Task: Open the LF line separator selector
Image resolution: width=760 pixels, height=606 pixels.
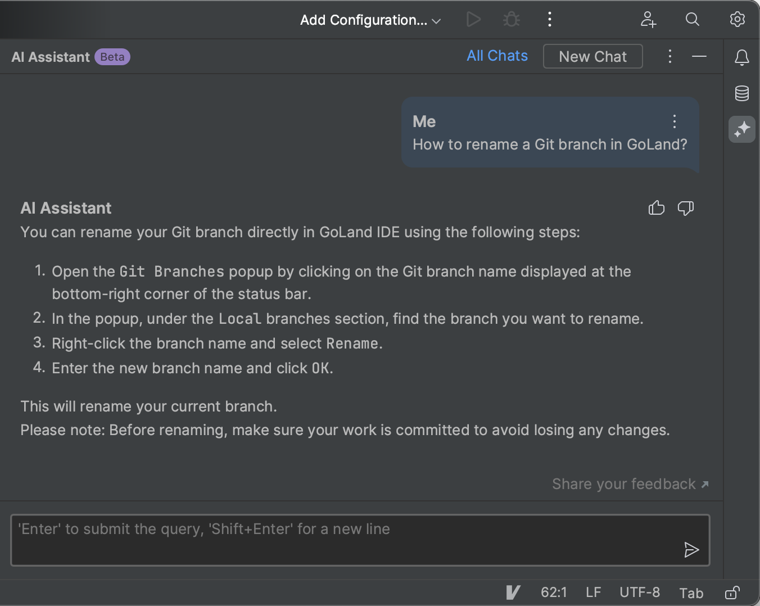Action: [x=594, y=593]
